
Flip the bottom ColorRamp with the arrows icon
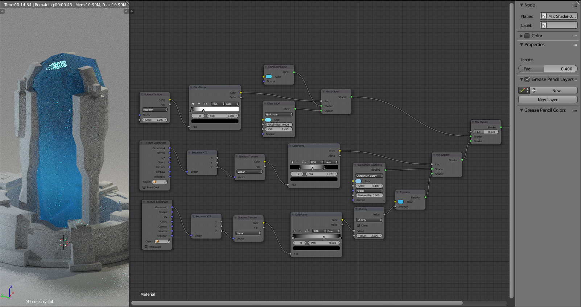point(307,231)
